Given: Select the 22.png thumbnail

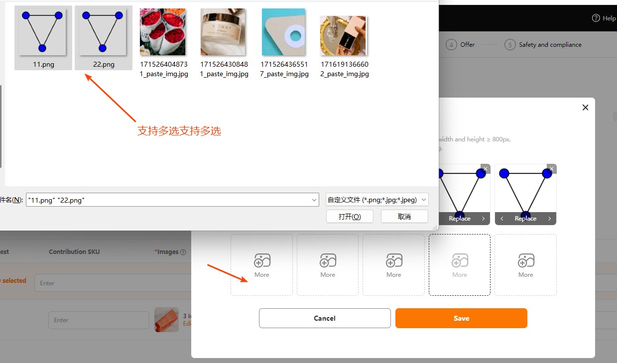Looking at the screenshot, I should [103, 31].
